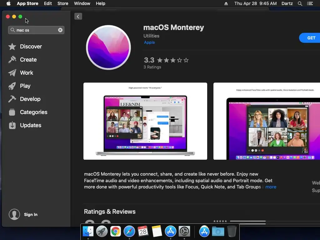The width and height of the screenshot is (320, 240).
Task: Click the Dartz user name in menu bar
Action: pos(287,3)
